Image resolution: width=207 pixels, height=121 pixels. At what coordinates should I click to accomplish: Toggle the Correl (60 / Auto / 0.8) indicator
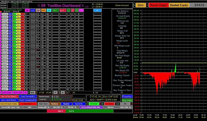pos(11,107)
